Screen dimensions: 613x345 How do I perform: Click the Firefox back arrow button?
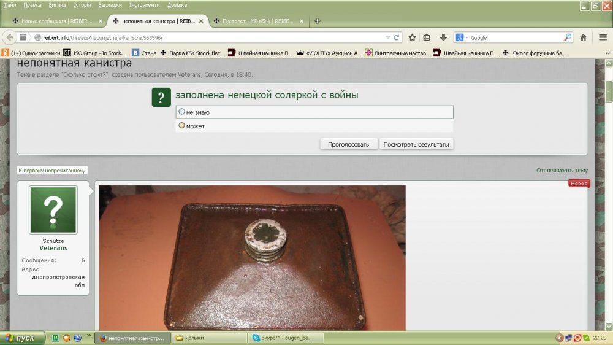point(10,37)
